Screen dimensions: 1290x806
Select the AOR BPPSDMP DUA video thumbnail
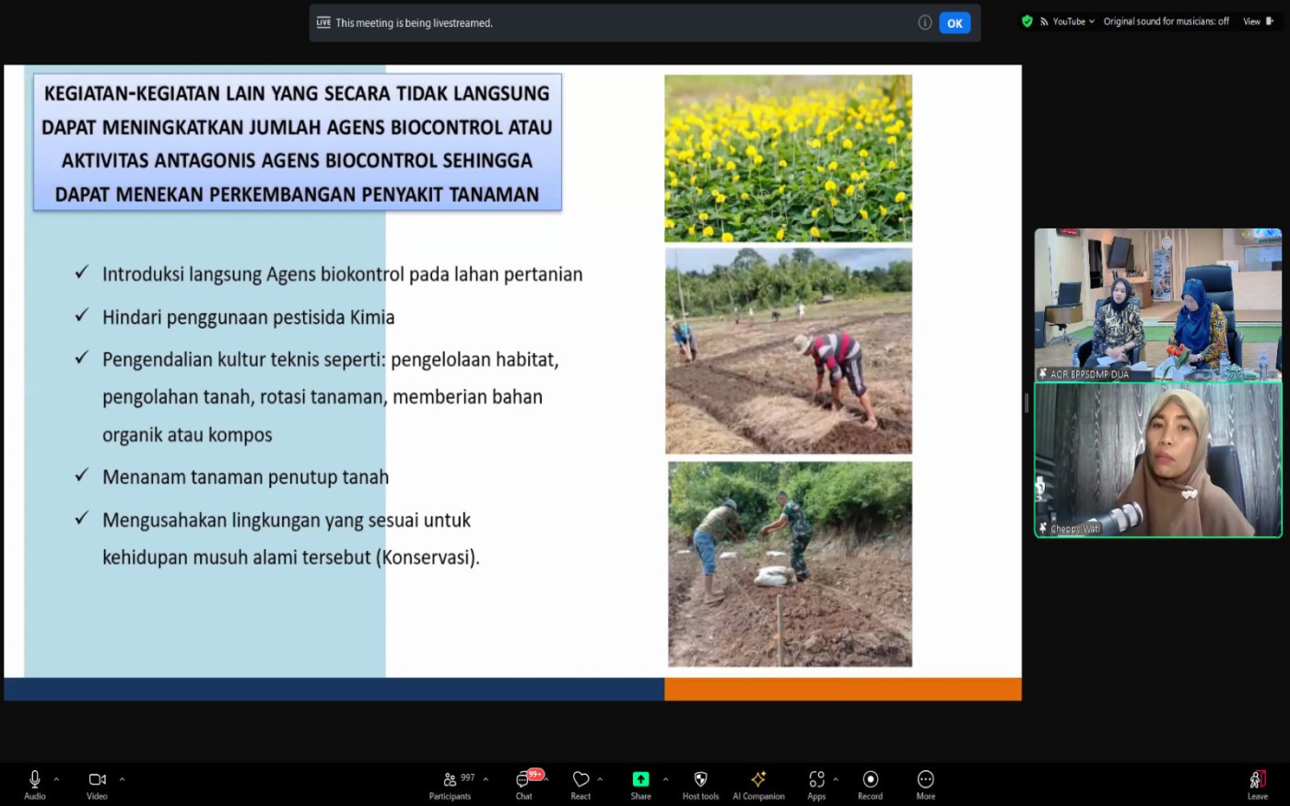point(1157,304)
